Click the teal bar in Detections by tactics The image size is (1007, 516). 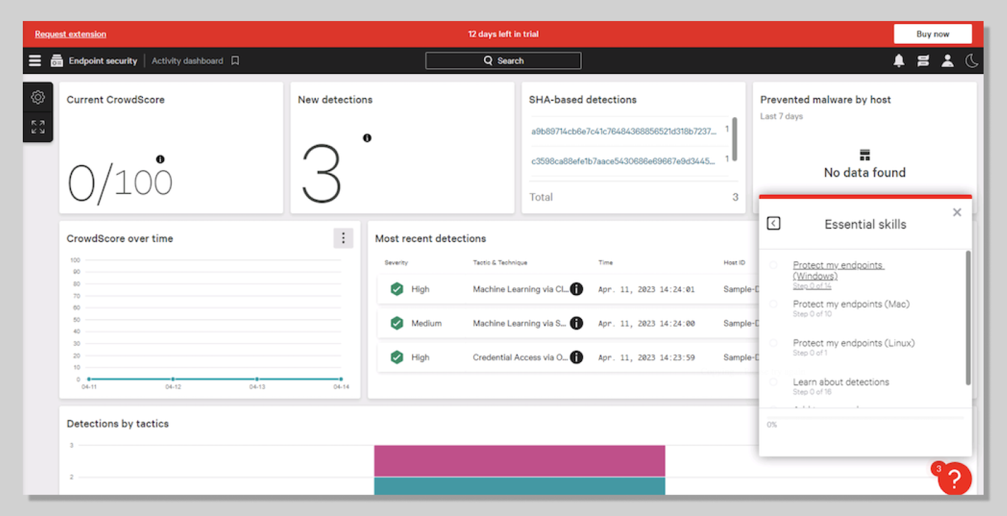tap(519, 486)
